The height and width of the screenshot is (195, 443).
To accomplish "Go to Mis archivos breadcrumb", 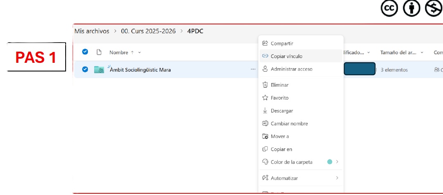I will click(x=92, y=31).
